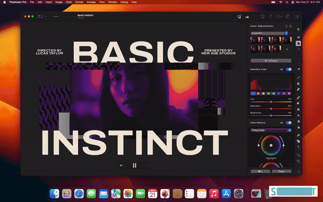Select the red color range chip
323x202 pixels.
pos(253,94)
